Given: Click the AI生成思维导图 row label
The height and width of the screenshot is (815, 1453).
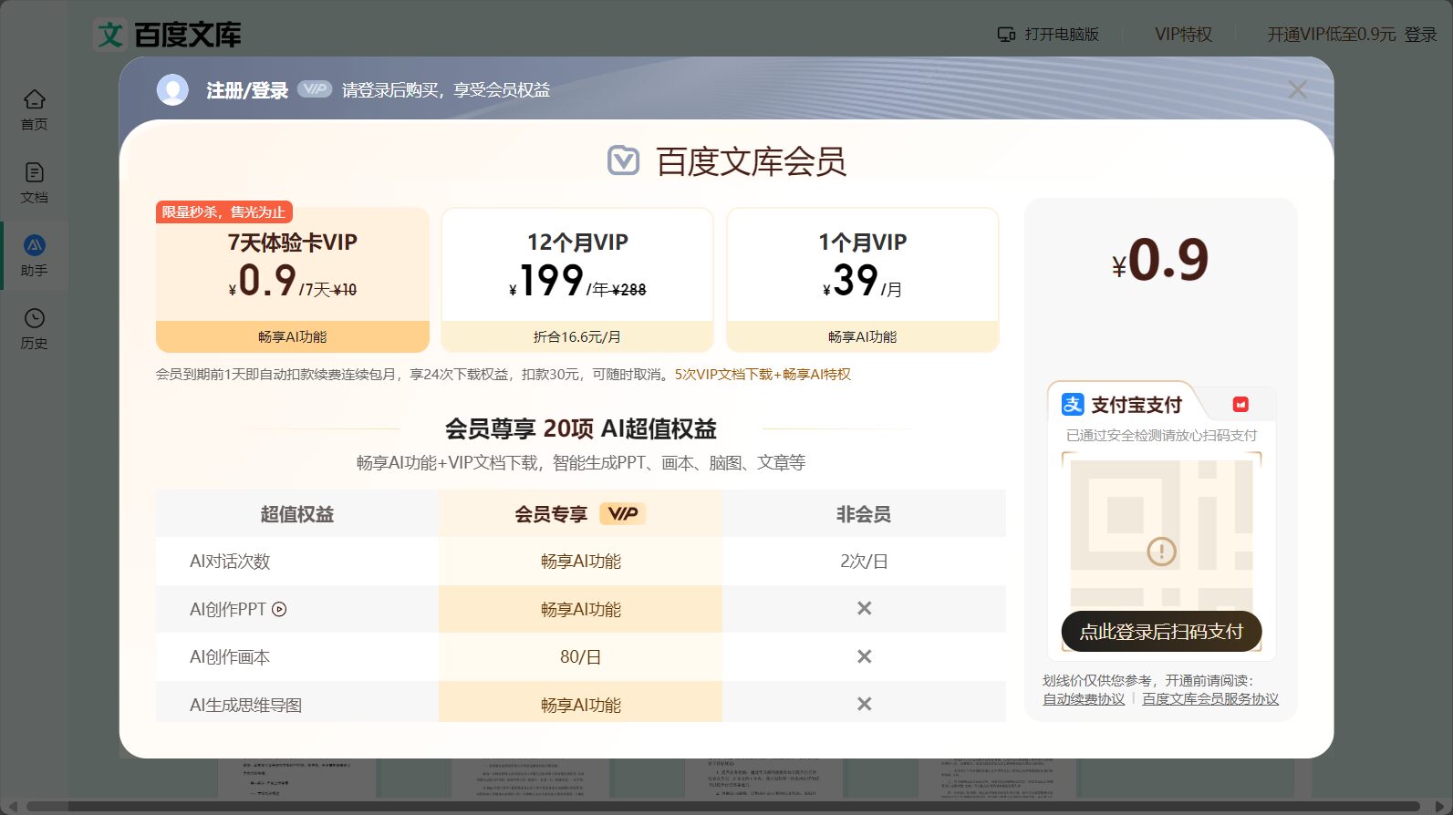Looking at the screenshot, I should pyautogui.click(x=245, y=705).
